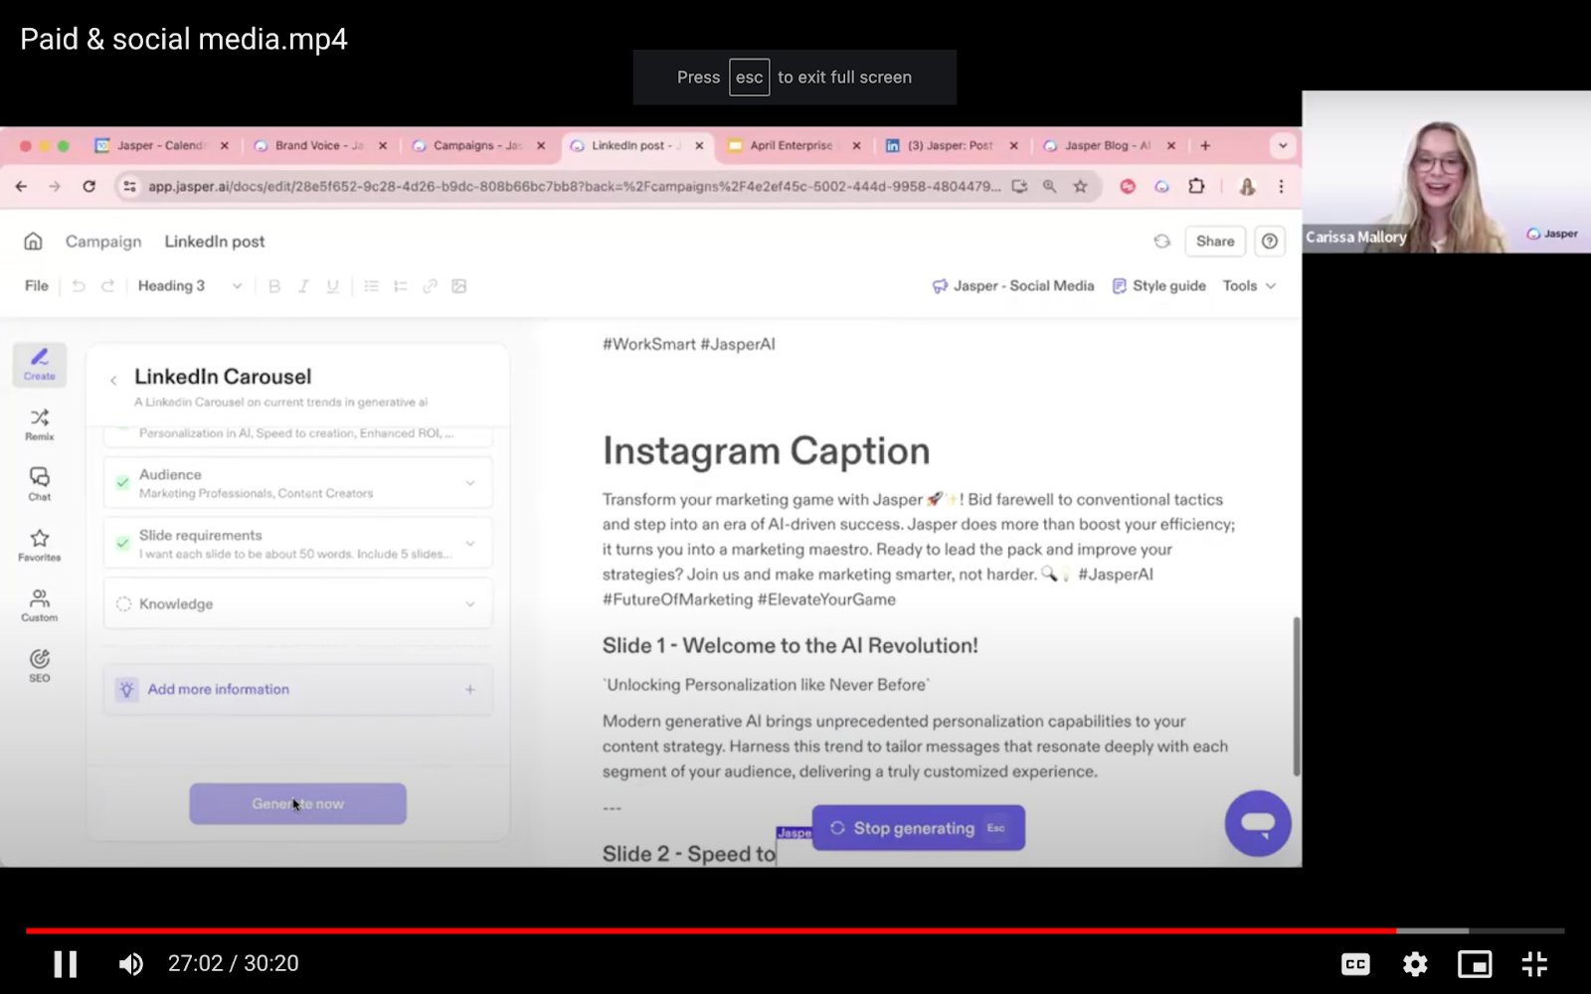Screen dimensions: 1591x994
Task: Toggle the Knowledge empty circle
Action: coord(123,603)
